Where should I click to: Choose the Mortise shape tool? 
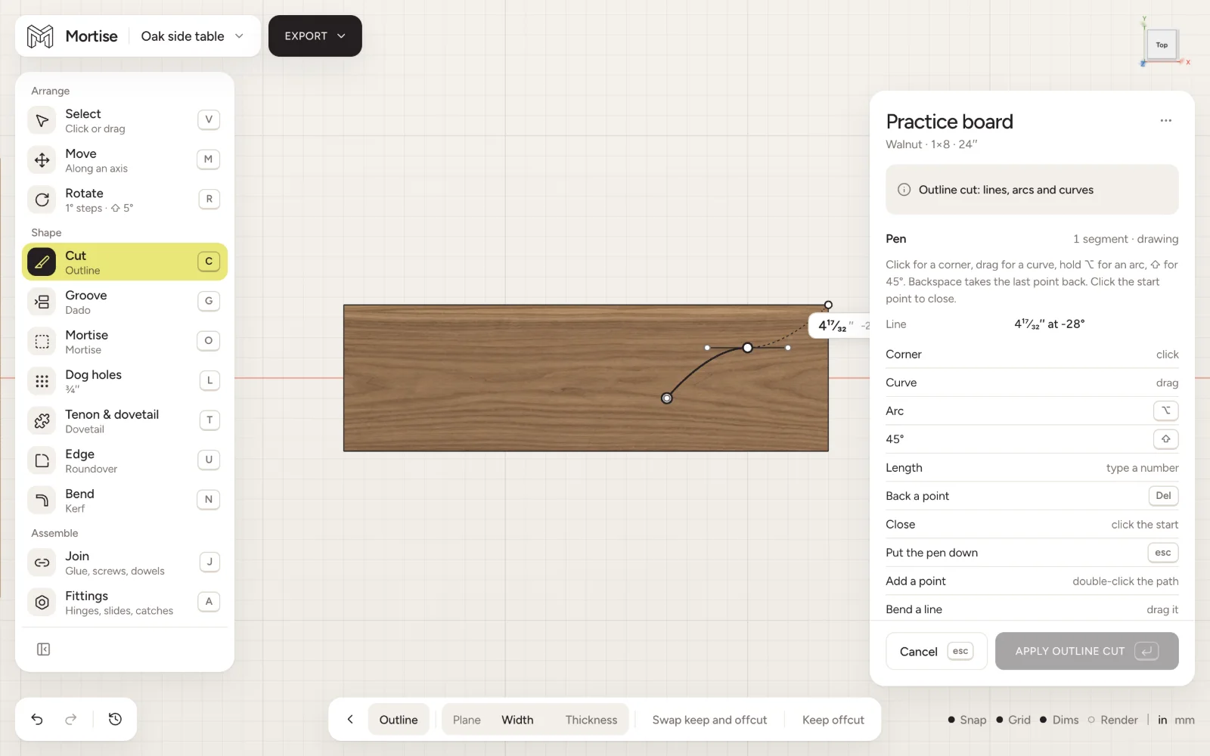pyautogui.click(x=125, y=342)
